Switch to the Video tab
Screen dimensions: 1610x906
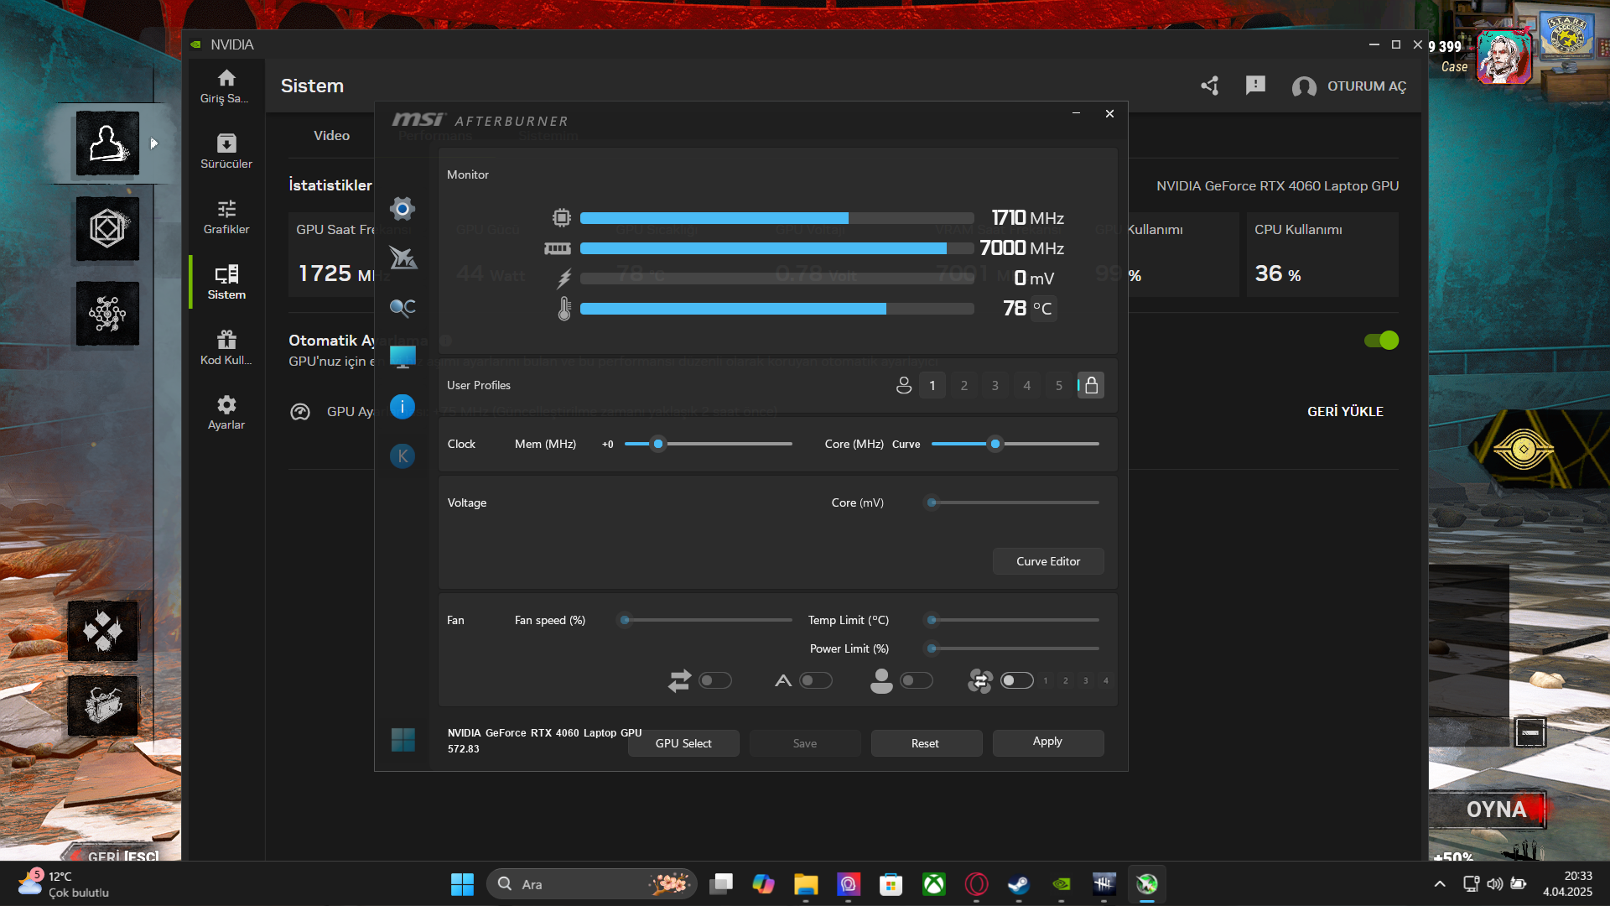coord(331,135)
